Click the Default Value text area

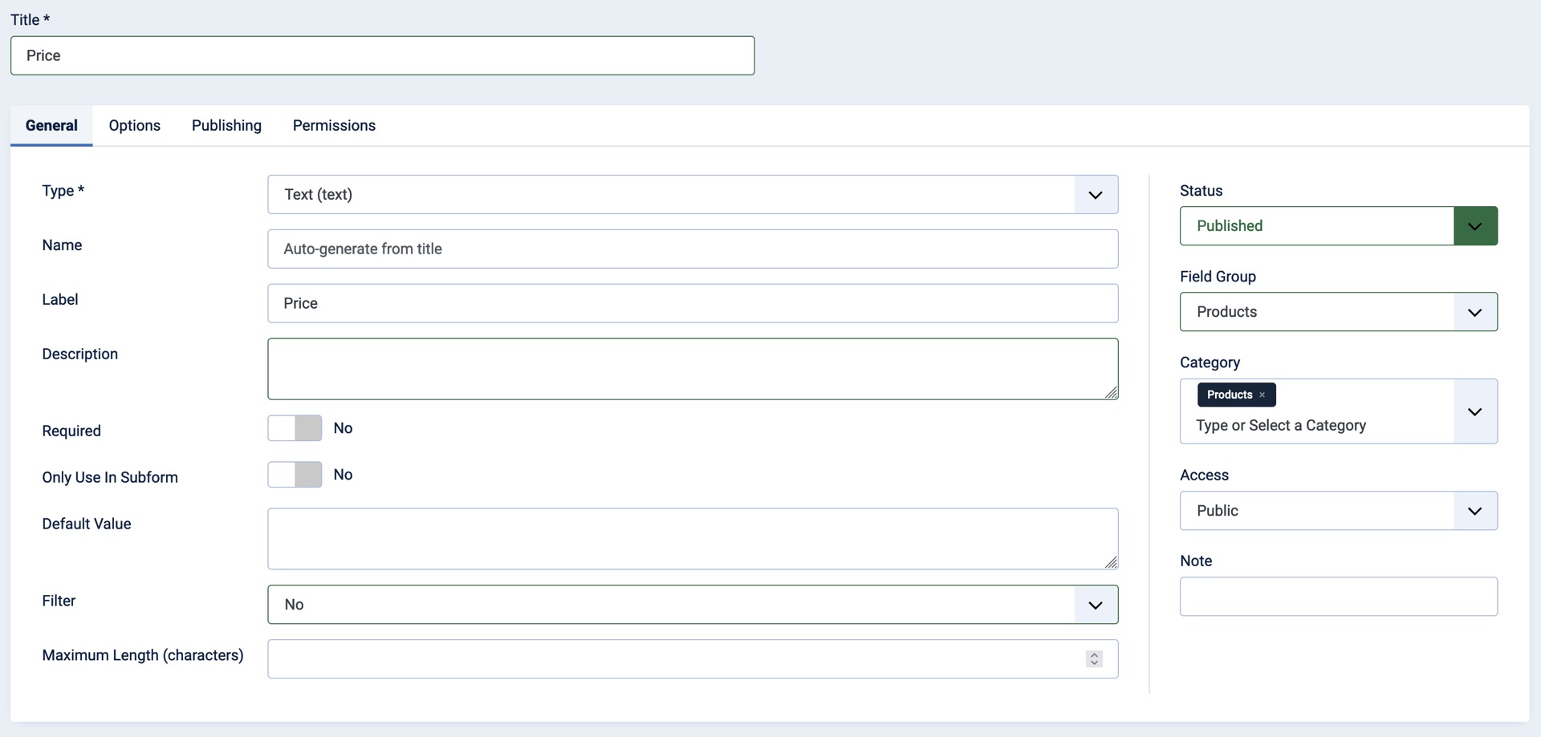pos(693,539)
